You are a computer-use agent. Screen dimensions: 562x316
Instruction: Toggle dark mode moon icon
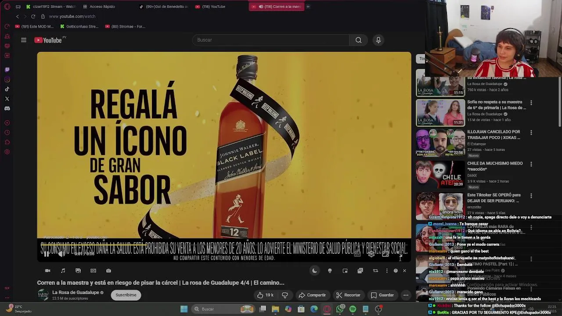click(314, 271)
